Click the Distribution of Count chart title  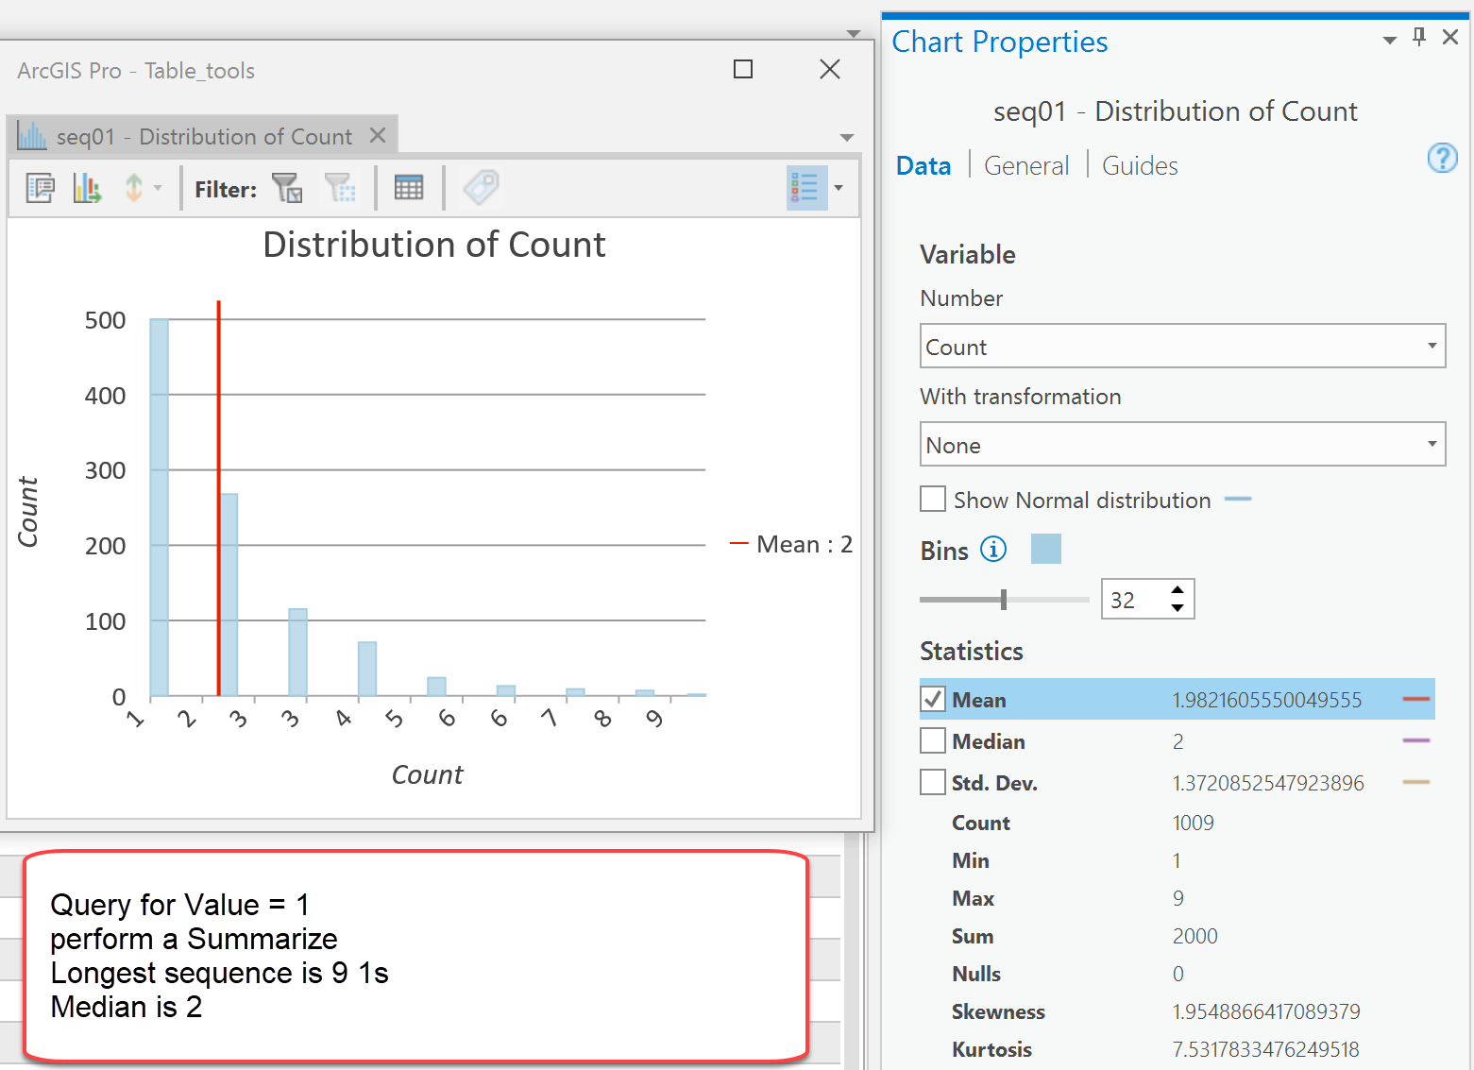(434, 245)
